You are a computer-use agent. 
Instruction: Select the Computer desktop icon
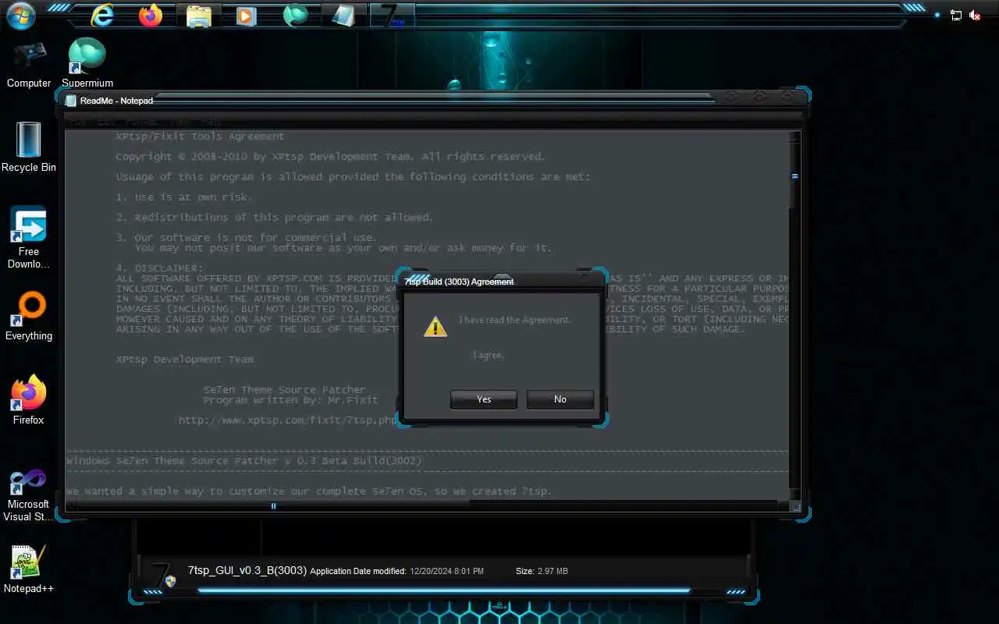point(29,66)
